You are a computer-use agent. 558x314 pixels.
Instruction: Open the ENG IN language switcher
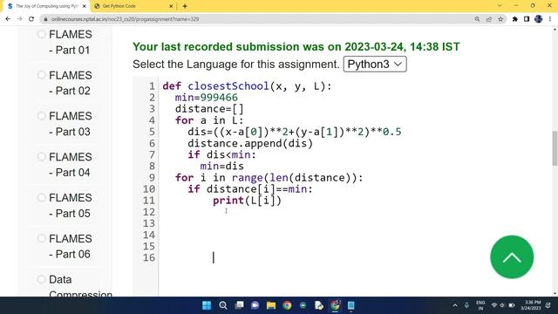[480, 305]
